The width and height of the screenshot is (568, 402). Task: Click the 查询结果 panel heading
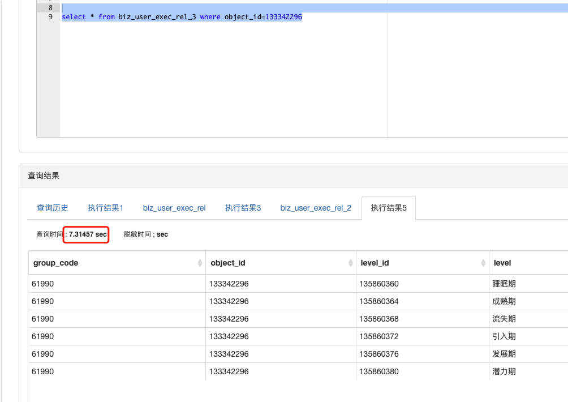(x=44, y=176)
